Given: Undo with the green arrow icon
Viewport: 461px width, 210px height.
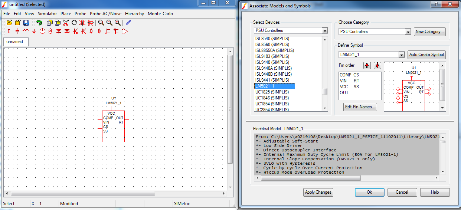Looking at the screenshot, I should [39, 23].
